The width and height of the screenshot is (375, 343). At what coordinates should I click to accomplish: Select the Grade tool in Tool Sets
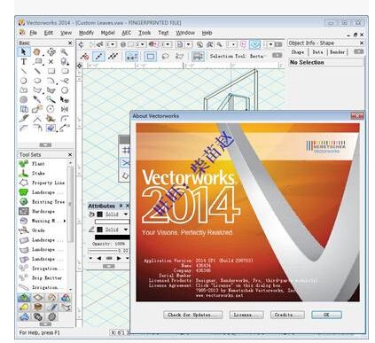pos(32,230)
